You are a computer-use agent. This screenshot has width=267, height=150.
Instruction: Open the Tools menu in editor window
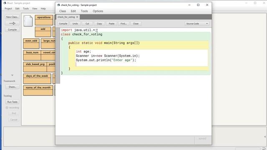click(84, 11)
